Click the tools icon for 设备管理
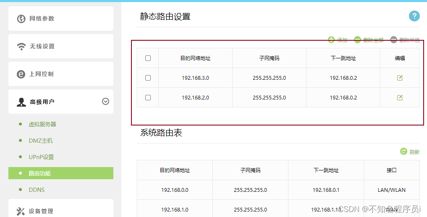The width and height of the screenshot is (427, 217). pos(21,211)
